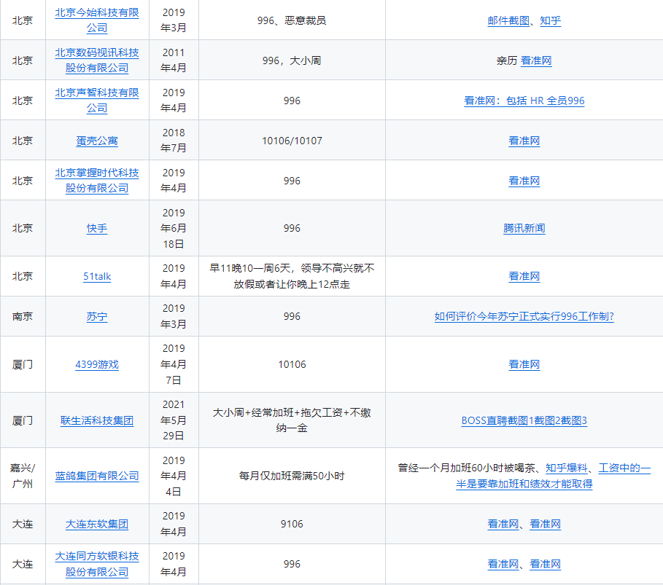This screenshot has height=585, width=663.
Task: Open the 邮件截图 evidence link
Action: point(508,20)
